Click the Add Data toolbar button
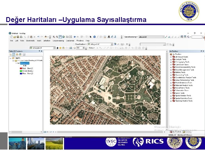Image resolution: width=205 pixels, height=154 pixels. [x=46, y=37]
